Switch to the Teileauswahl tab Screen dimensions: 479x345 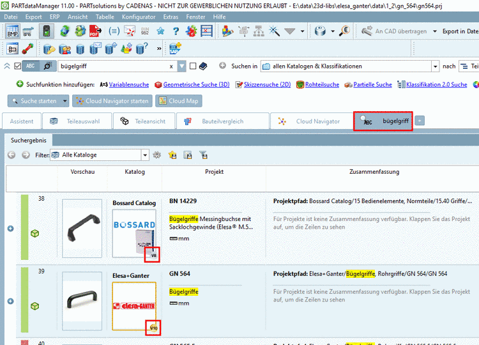click(x=77, y=121)
